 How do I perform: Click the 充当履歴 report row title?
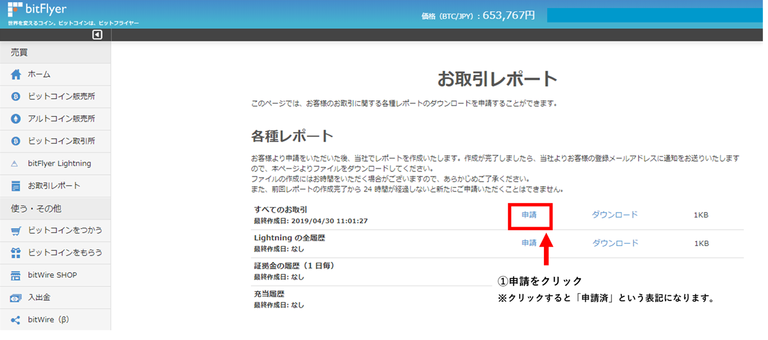click(269, 294)
